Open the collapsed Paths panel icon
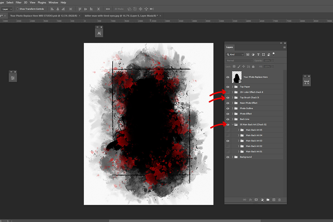 click(307, 82)
